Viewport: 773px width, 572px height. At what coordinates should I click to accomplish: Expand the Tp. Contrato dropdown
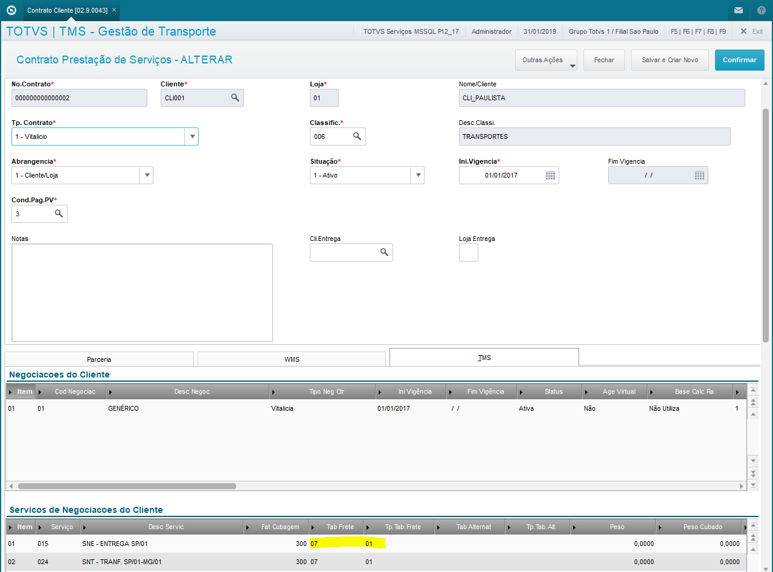tap(192, 137)
